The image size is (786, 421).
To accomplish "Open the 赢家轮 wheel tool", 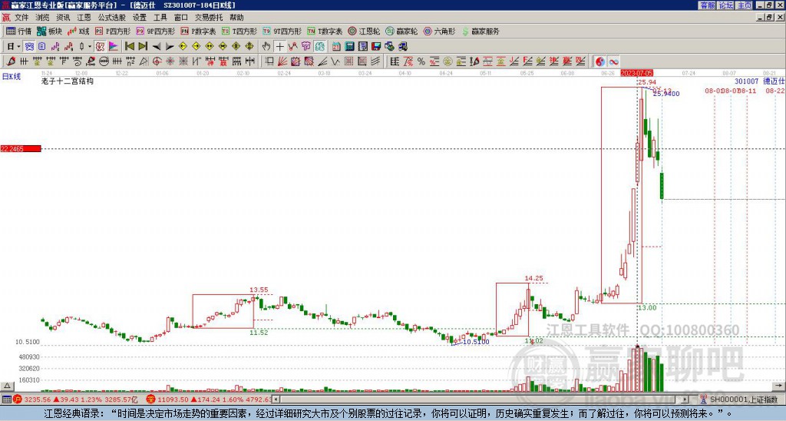I will [401, 31].
